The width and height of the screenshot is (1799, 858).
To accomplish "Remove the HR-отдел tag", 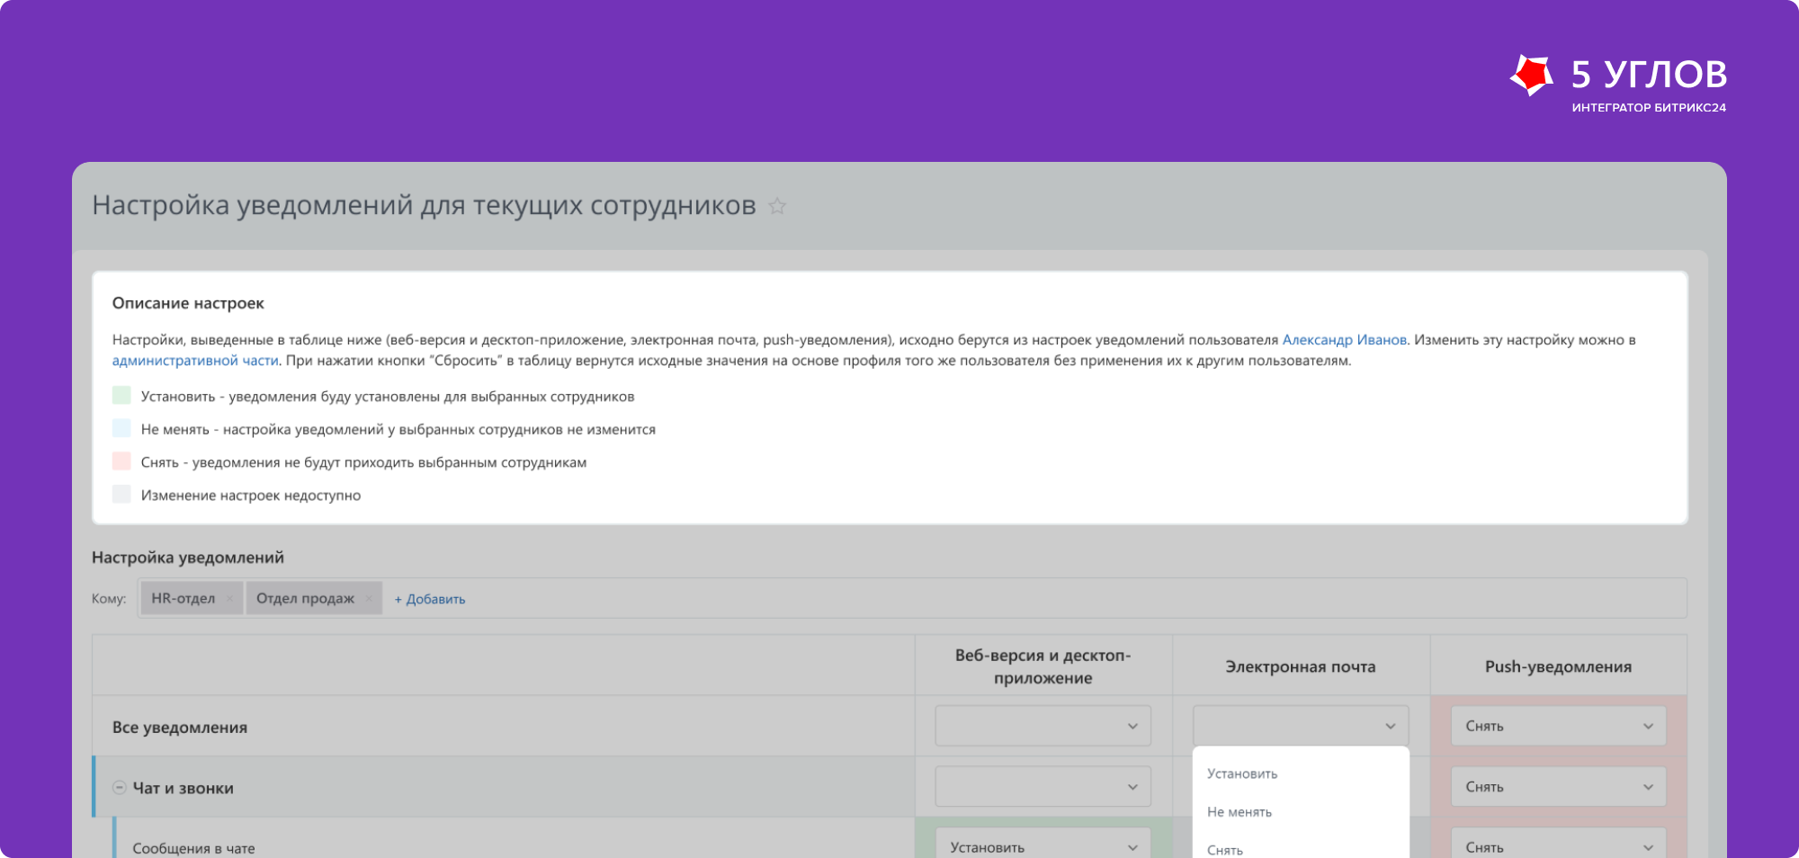I will 230,598.
